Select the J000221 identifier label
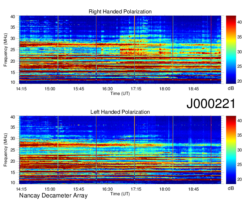Viewport: 246px width, 200px height. pyautogui.click(x=211, y=104)
